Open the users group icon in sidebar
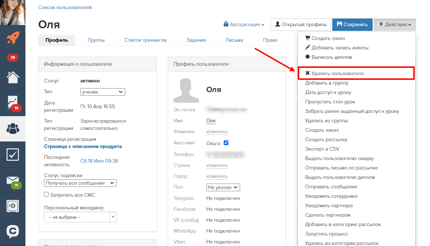This screenshot has width=430, height=246. point(13,128)
